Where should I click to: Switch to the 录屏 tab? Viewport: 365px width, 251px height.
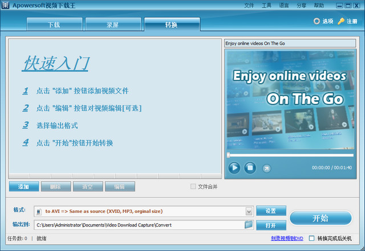[113, 24]
